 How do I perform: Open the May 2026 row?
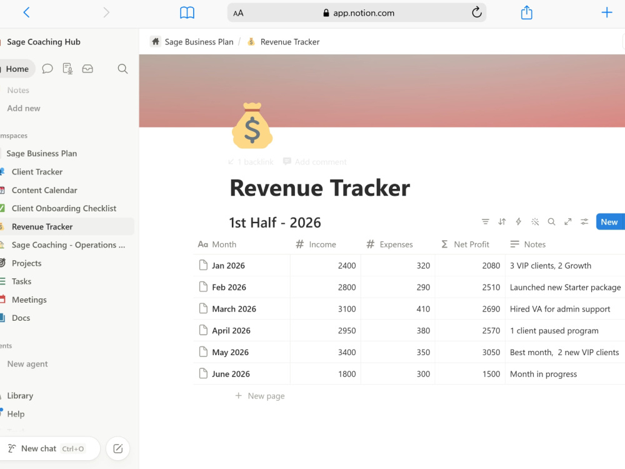(x=230, y=353)
